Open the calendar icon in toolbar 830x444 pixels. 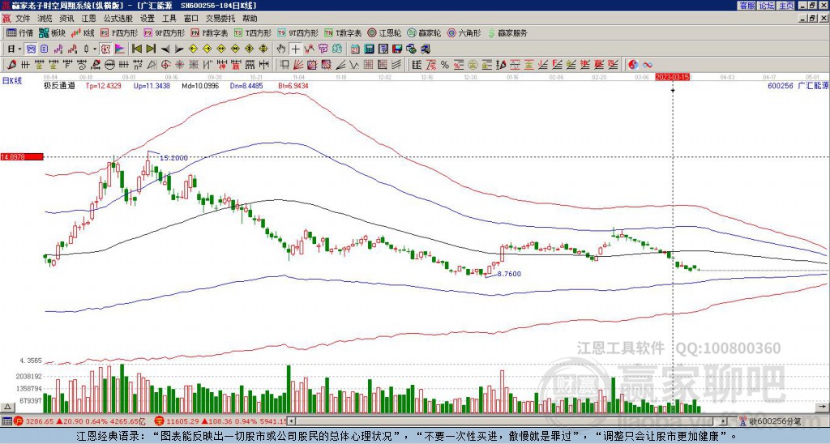pyautogui.click(x=355, y=49)
